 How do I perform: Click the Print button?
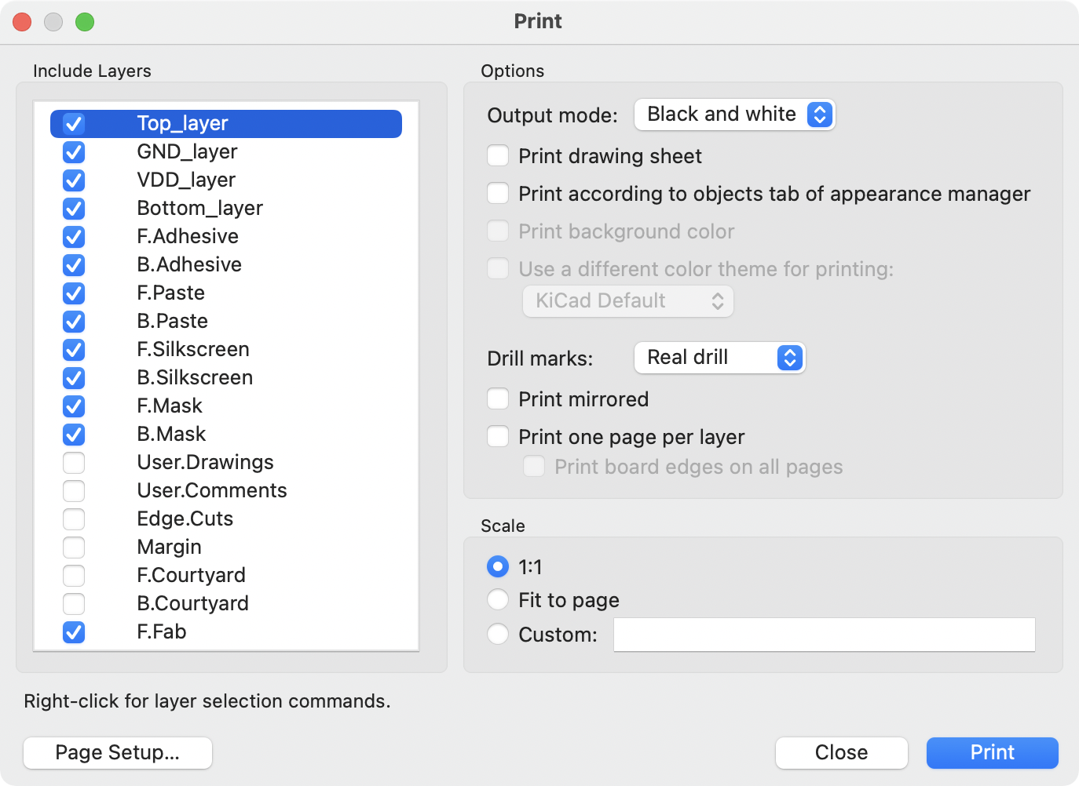pos(992,752)
